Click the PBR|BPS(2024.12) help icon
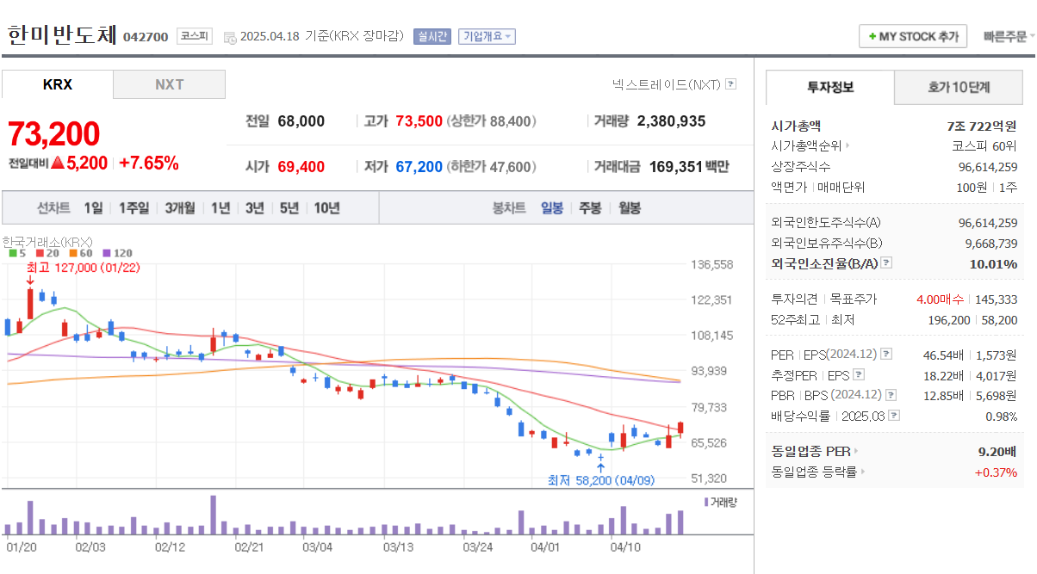Screen dimensions: 1037x574 [891, 395]
